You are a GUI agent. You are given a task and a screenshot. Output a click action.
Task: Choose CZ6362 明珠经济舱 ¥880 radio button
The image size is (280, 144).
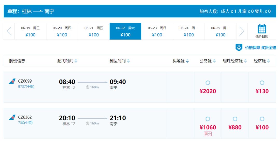235,119
